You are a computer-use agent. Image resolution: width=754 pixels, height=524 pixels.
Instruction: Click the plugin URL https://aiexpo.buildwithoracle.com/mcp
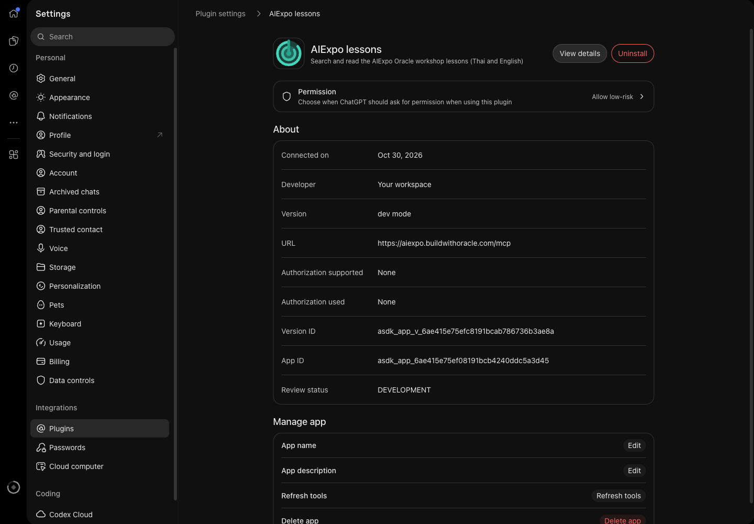click(444, 243)
